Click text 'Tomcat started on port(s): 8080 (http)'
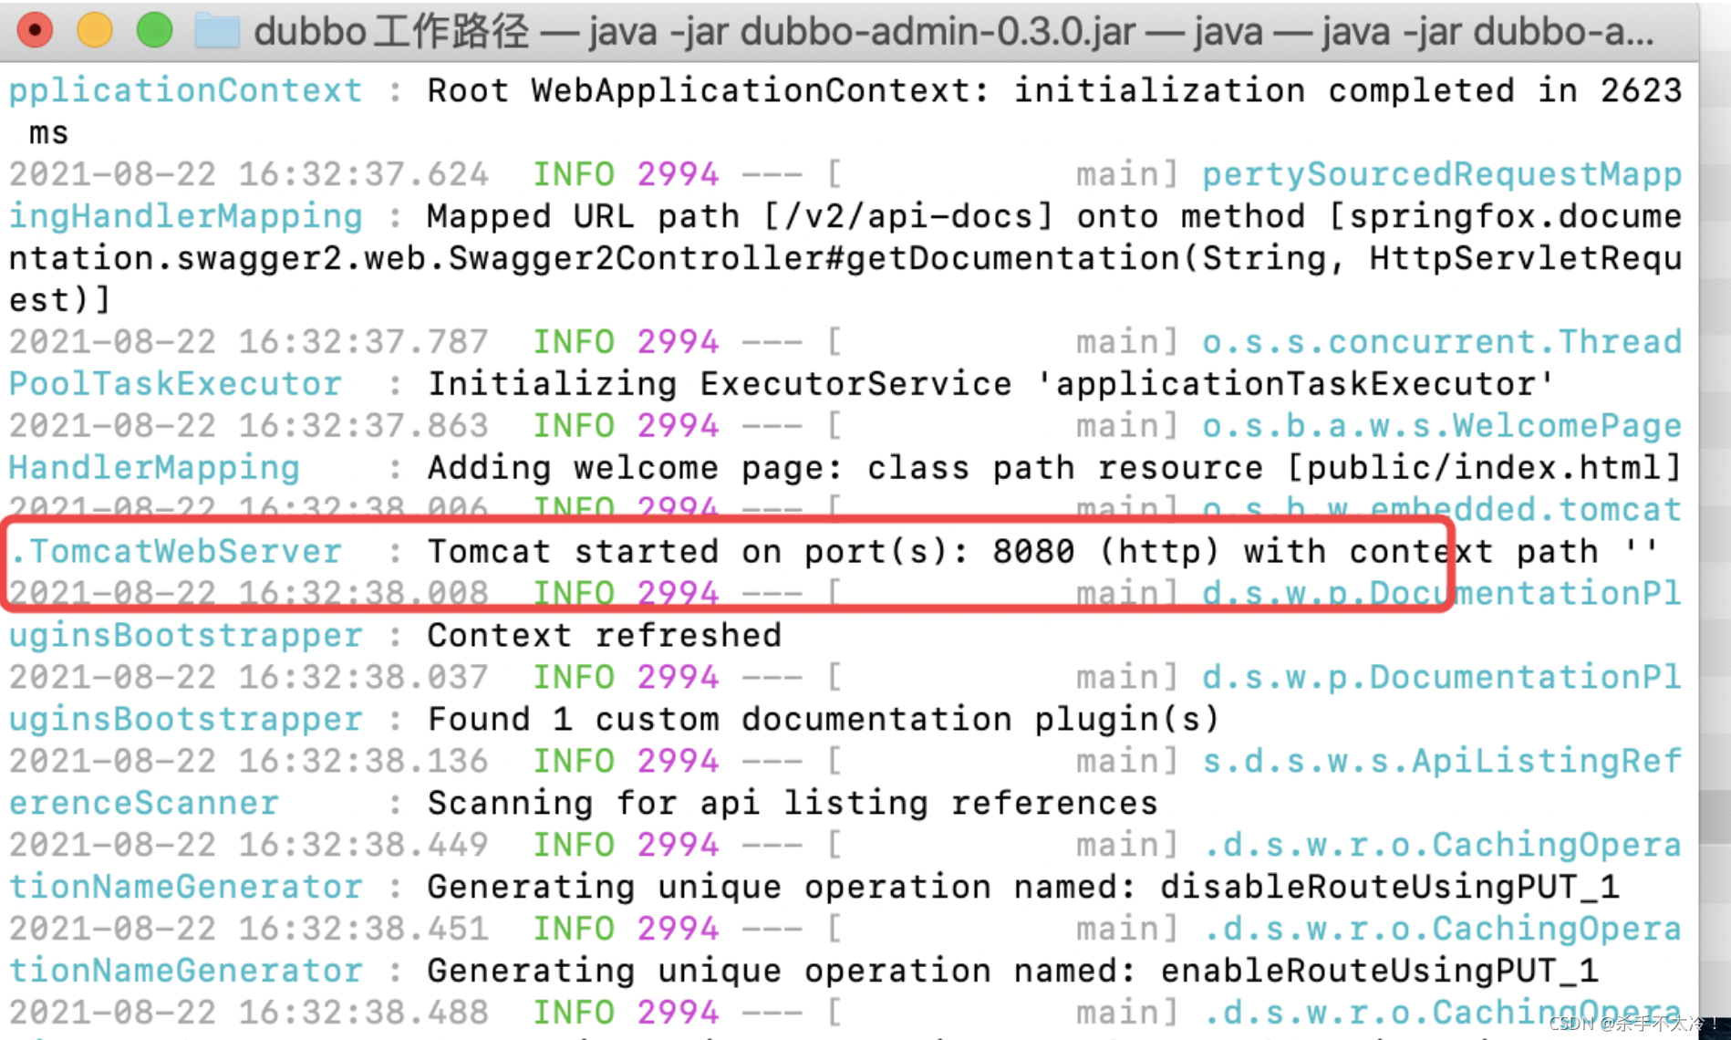The image size is (1731, 1040). click(x=824, y=551)
